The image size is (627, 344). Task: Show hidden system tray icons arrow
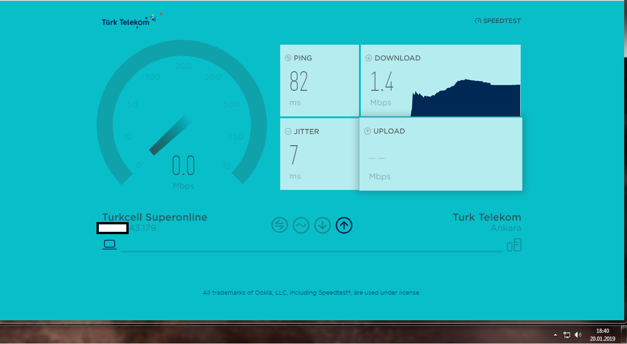click(555, 335)
